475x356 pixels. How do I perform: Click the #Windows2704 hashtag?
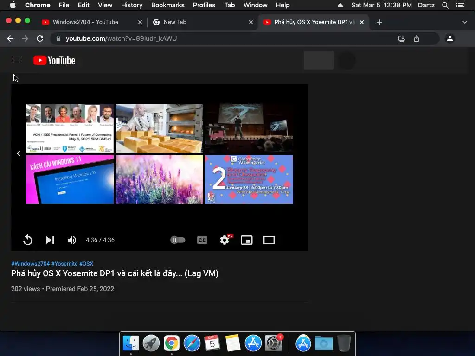(30, 264)
